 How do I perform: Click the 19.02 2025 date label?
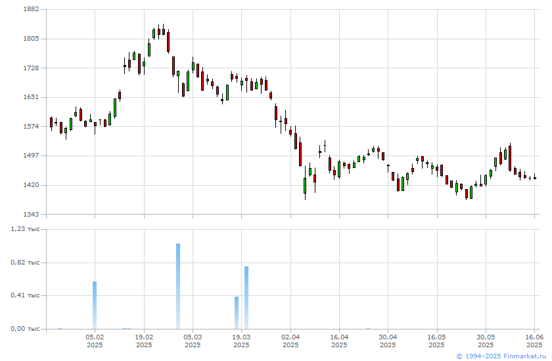click(144, 341)
